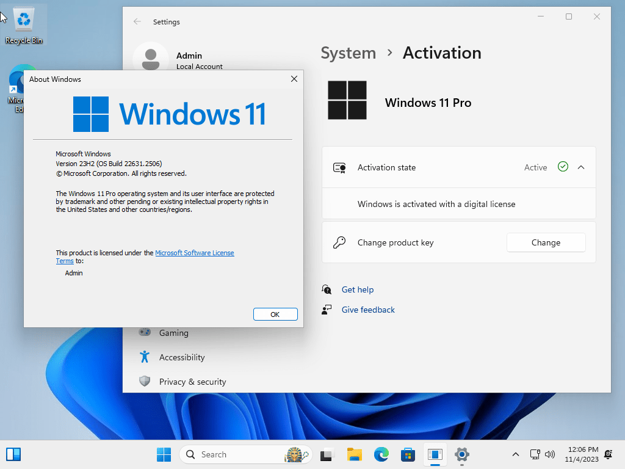
Task: Click the network icon in the system tray
Action: pos(535,454)
